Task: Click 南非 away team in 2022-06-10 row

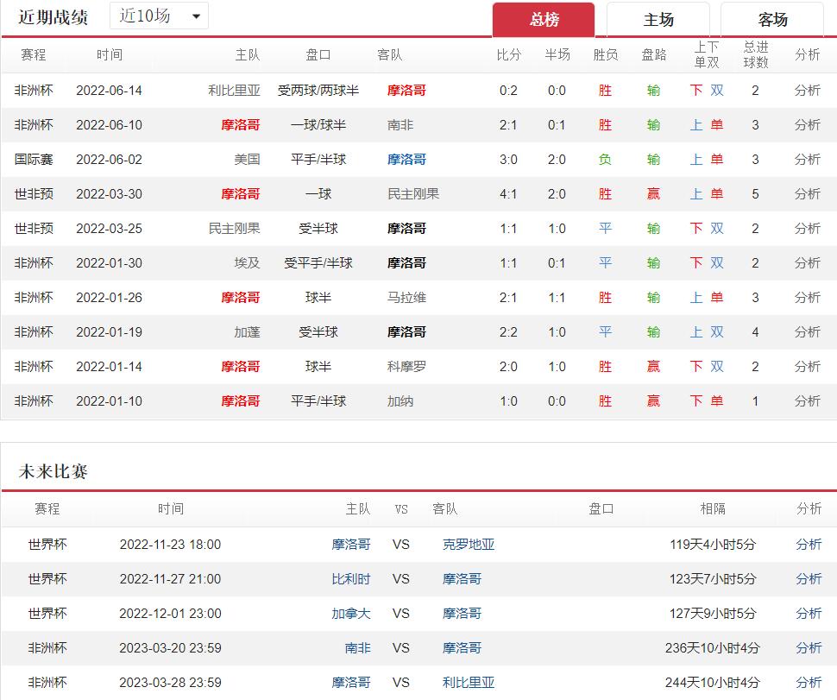Action: (x=400, y=125)
